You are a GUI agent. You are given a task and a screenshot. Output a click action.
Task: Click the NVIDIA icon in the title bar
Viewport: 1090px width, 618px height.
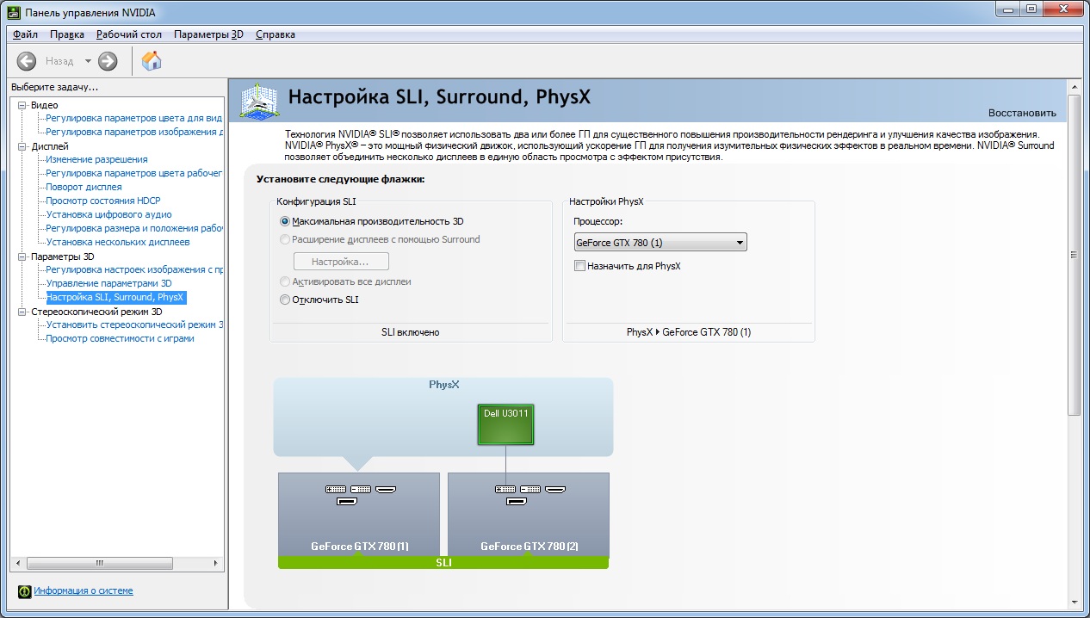click(14, 13)
